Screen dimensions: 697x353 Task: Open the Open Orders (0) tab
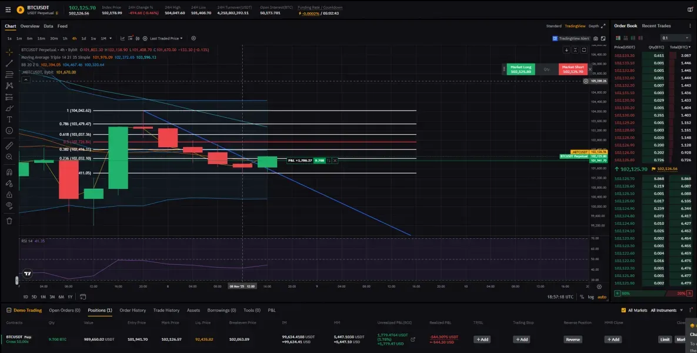[65, 310]
